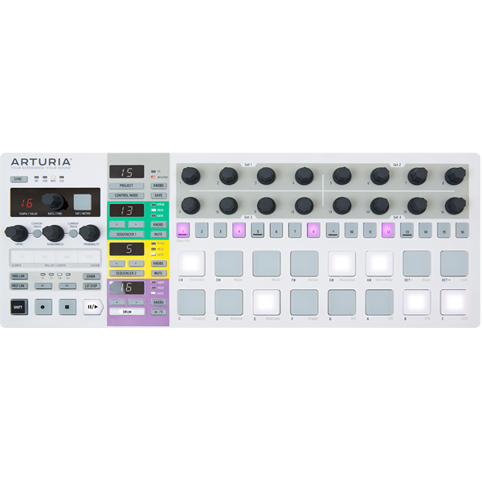Hit the Stop square button
The image size is (482, 482).
coord(67,306)
